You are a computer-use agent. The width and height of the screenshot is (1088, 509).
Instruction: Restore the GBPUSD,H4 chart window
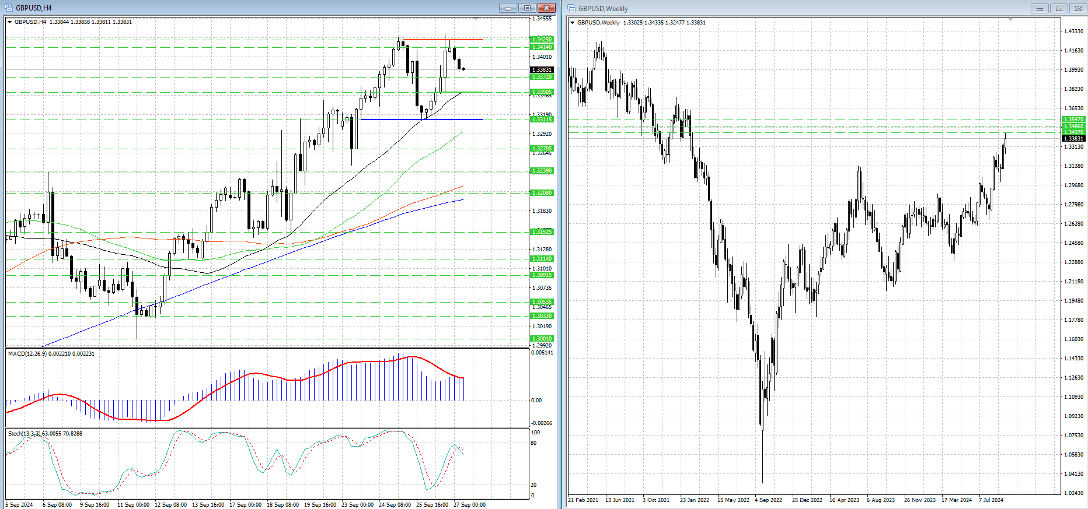pos(527,8)
